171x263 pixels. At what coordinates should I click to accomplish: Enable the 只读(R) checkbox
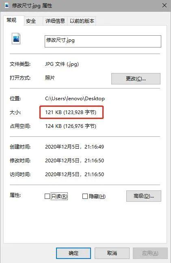[x=48, y=196]
